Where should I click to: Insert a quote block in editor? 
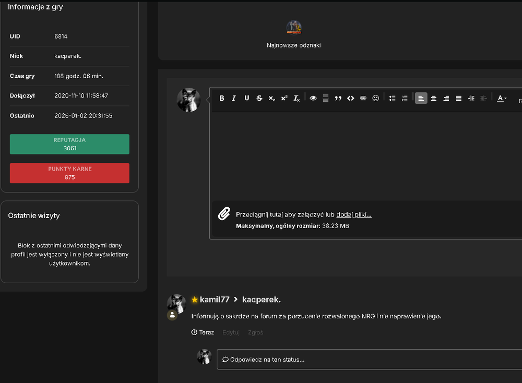[x=338, y=98]
